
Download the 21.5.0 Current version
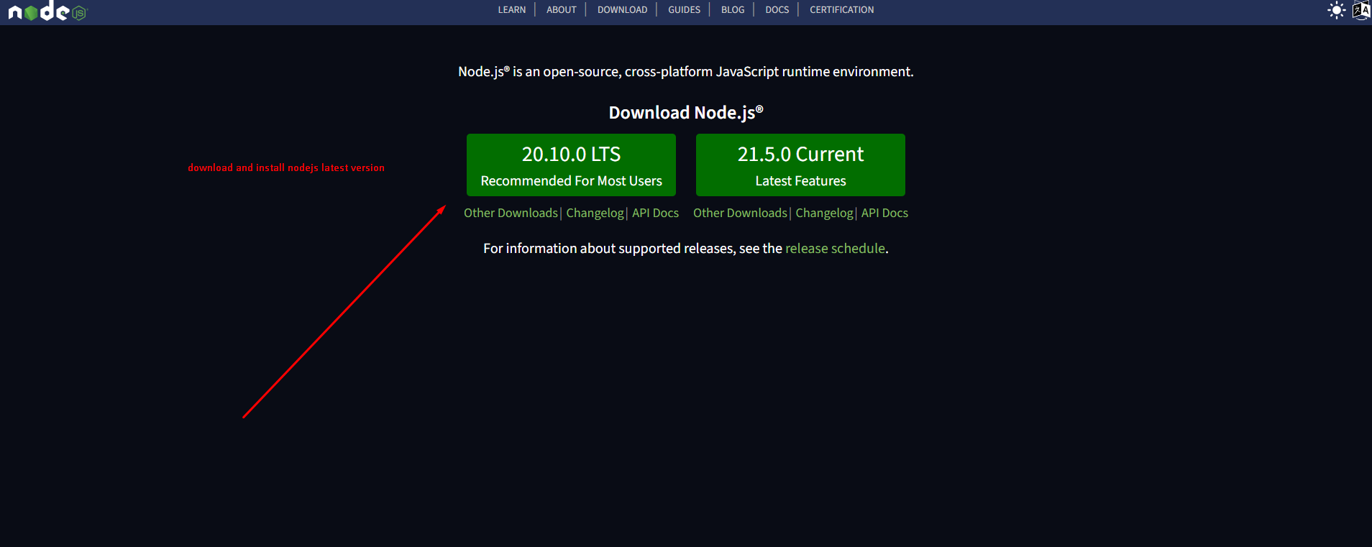click(x=800, y=165)
